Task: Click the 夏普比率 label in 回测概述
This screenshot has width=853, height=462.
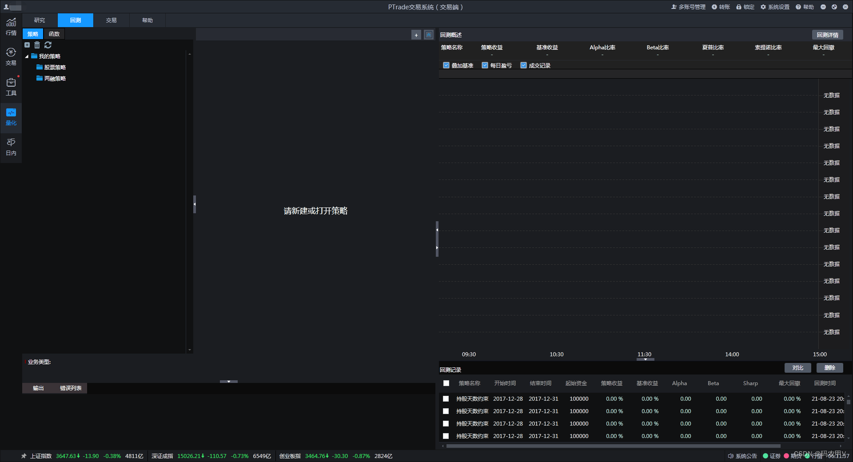Action: pos(713,48)
